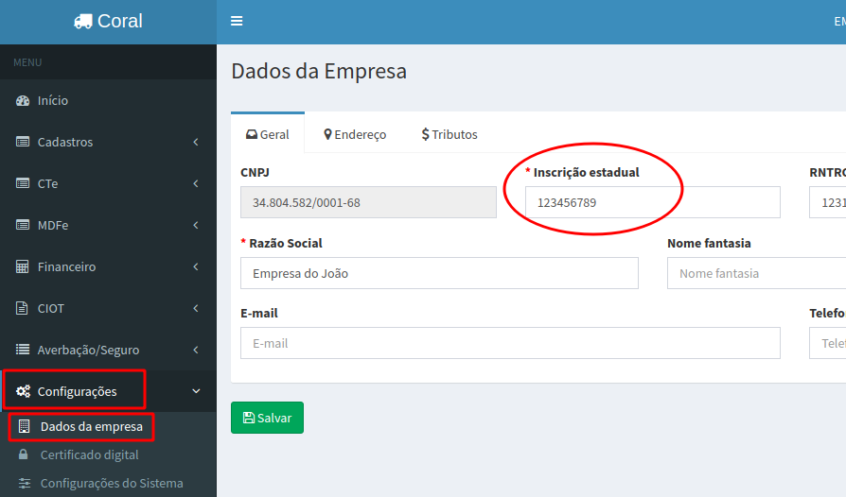Click the Financeiro calculator icon
Screen dimensions: 846x497
point(23,266)
